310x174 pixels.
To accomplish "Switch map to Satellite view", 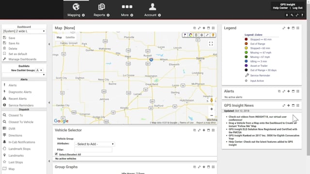I will point(70,37).
